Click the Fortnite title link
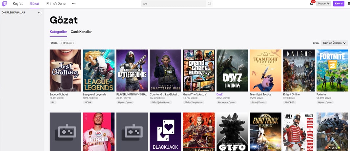 [x=321, y=95]
